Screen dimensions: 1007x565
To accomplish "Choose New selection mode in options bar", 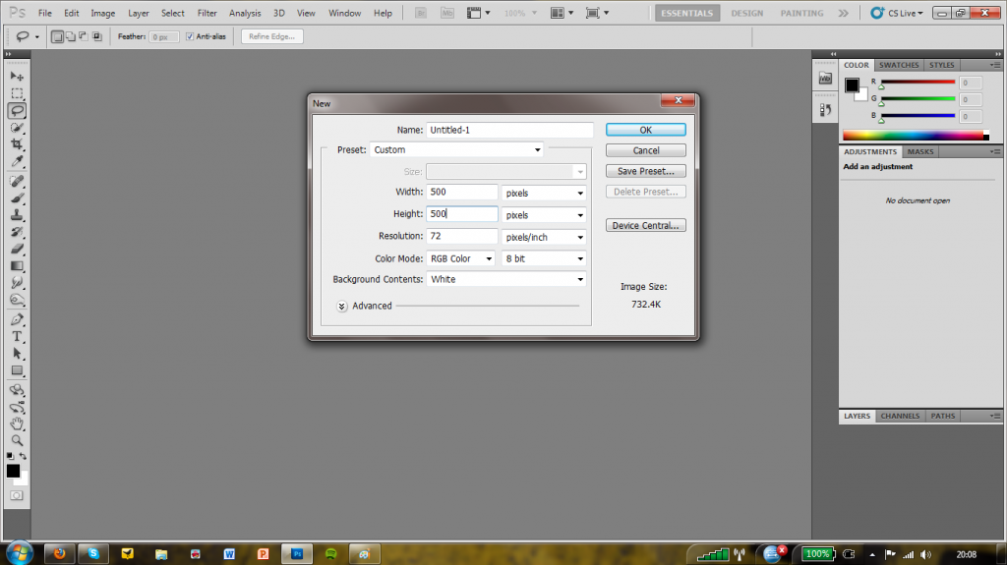I will coord(57,36).
